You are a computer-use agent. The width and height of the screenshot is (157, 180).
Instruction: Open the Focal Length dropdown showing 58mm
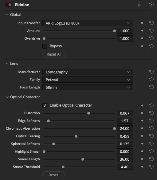(88, 87)
